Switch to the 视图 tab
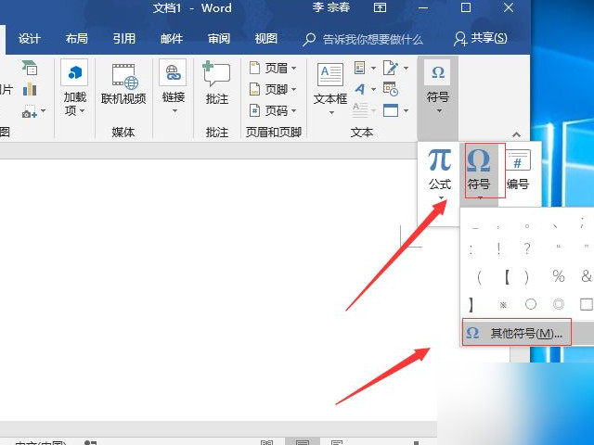594x445 pixels. click(266, 39)
